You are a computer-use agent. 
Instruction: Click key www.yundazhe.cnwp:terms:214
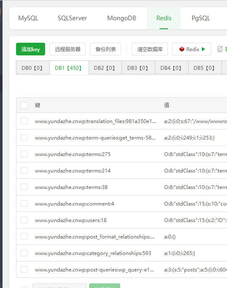[73, 170]
